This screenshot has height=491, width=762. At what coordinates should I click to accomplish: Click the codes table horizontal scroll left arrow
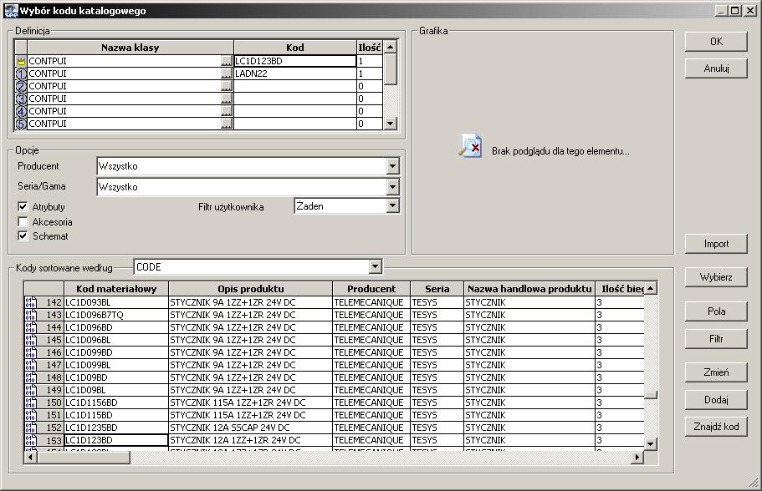[x=31, y=457]
